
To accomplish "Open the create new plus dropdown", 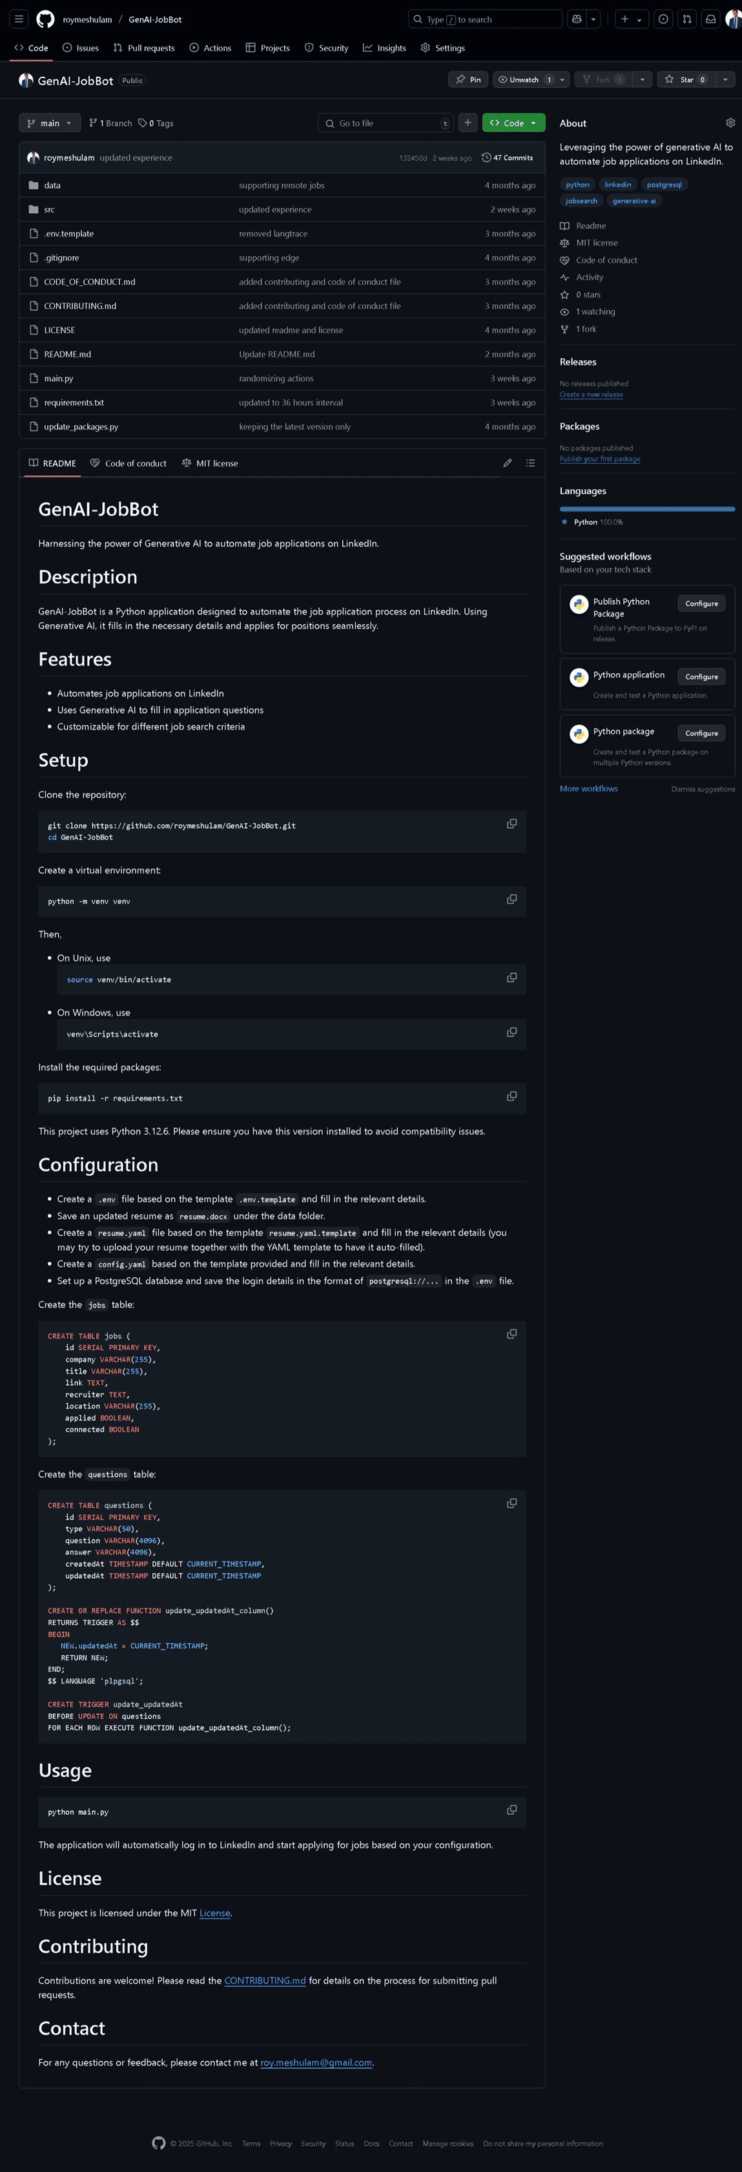I will click(632, 19).
